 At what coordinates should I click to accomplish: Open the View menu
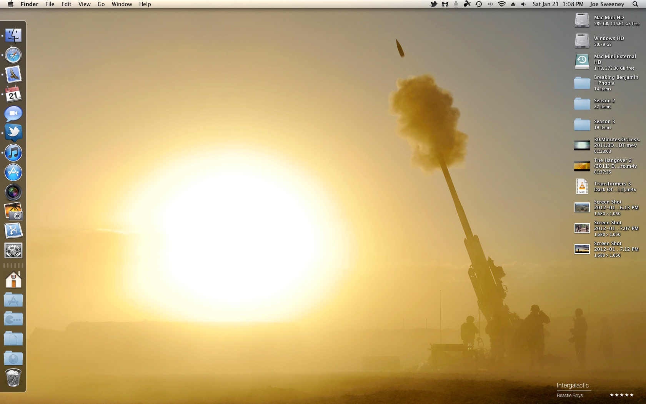click(x=85, y=4)
